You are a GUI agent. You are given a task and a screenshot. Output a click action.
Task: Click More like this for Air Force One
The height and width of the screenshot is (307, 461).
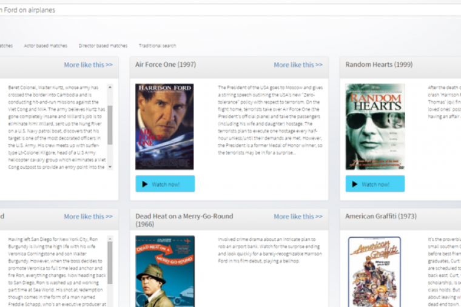point(298,65)
